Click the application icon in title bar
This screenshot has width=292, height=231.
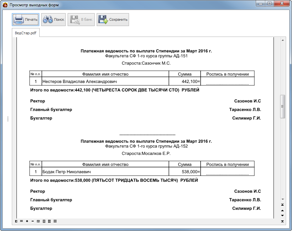coord(5,5)
